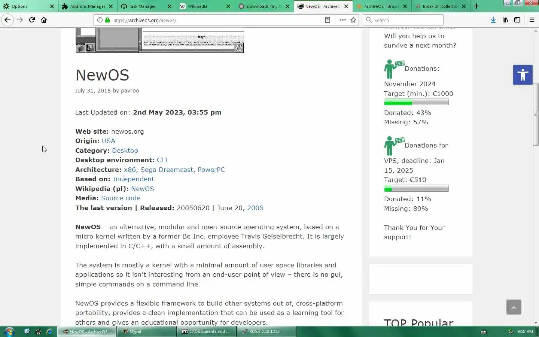The image size is (539, 337).
Task: Open the browser hamburger menu
Action: point(532,20)
